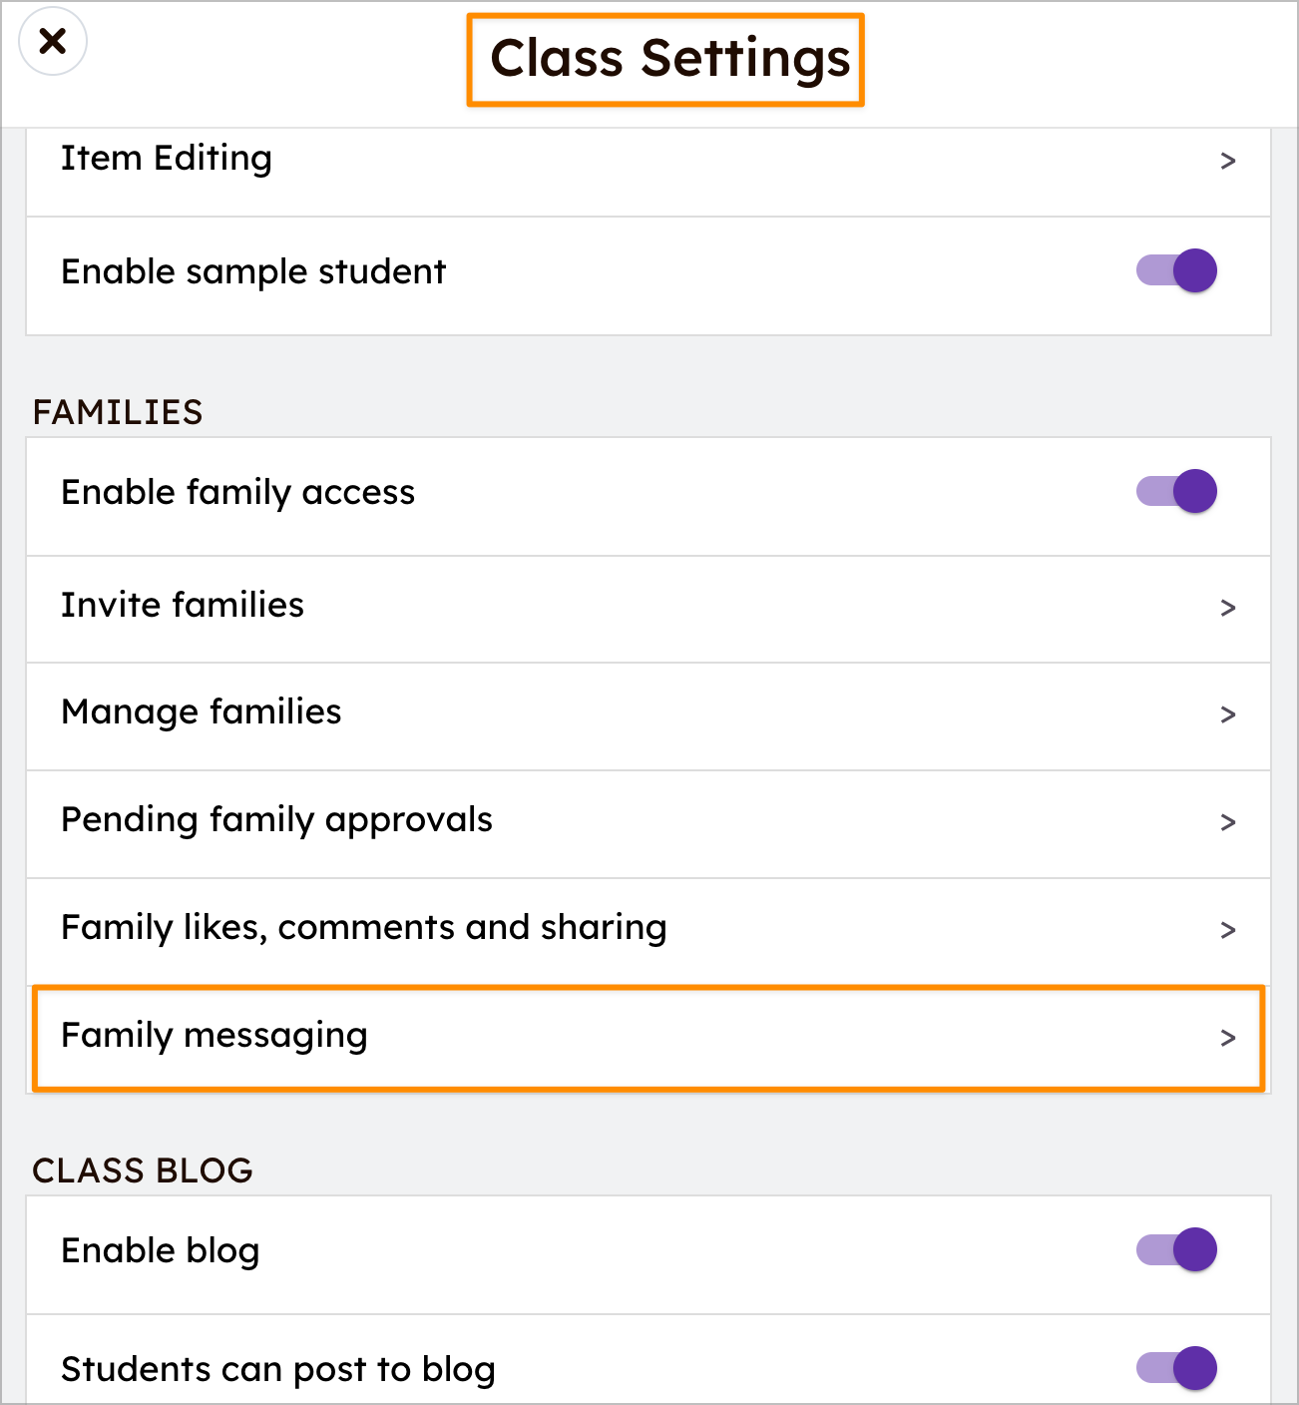Select the Family messaging label

[215, 1036]
